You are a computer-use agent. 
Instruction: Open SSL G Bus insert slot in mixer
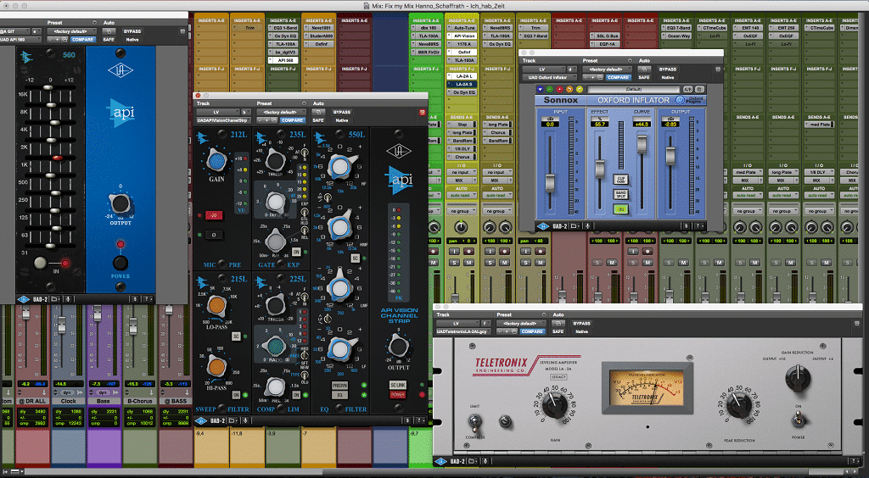click(605, 35)
